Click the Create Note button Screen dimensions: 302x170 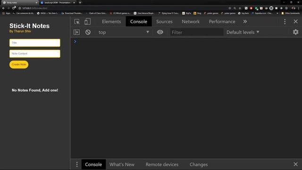(19, 64)
